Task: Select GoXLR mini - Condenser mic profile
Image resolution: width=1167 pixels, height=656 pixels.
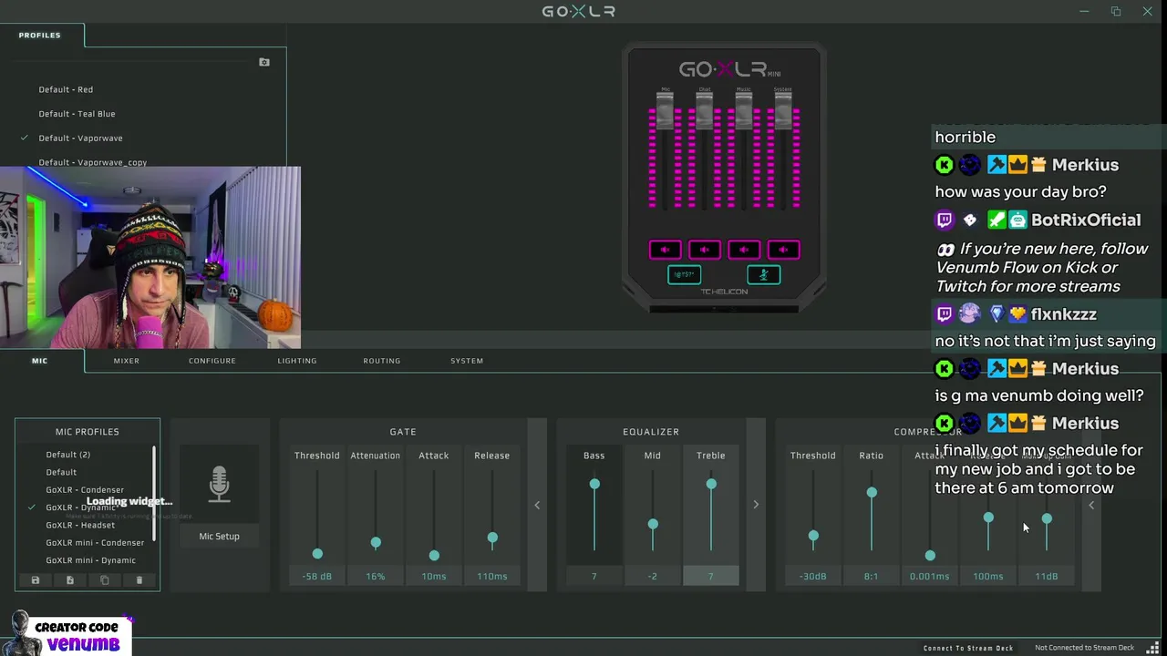Action: 95,543
